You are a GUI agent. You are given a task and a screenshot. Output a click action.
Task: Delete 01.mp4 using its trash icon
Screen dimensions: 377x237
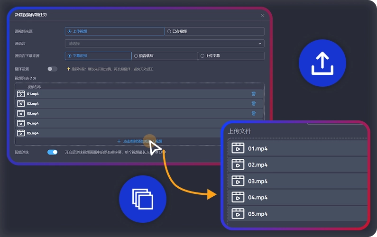(253, 94)
